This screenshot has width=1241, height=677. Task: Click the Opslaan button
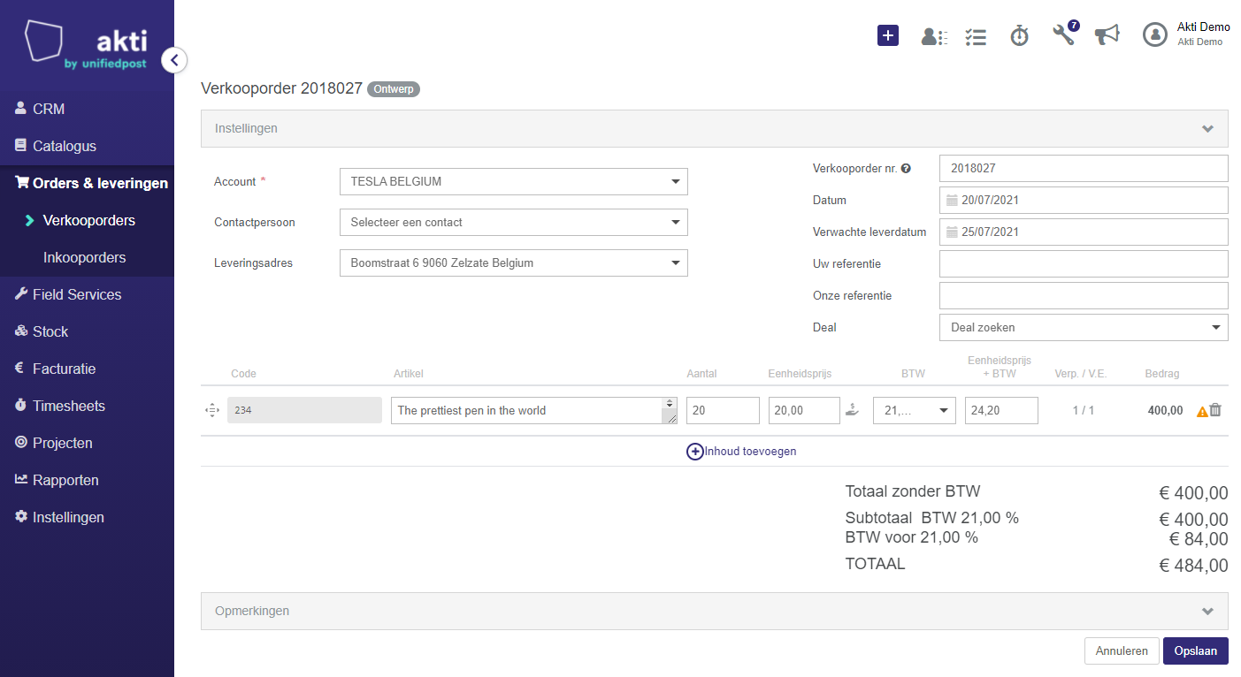click(x=1196, y=650)
